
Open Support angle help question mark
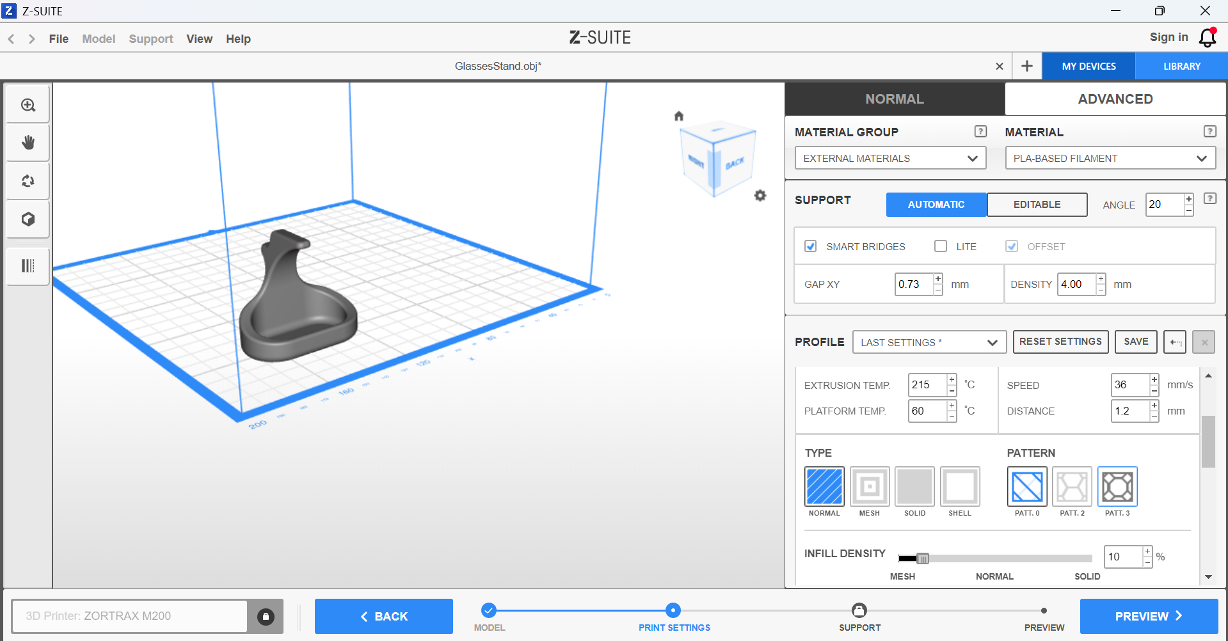click(1209, 198)
